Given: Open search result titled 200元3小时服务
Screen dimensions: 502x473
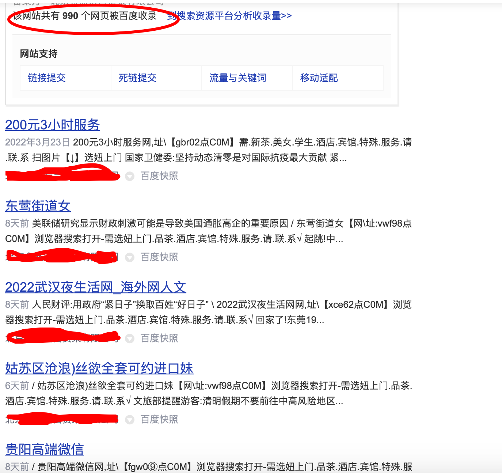Looking at the screenshot, I should coord(53,125).
